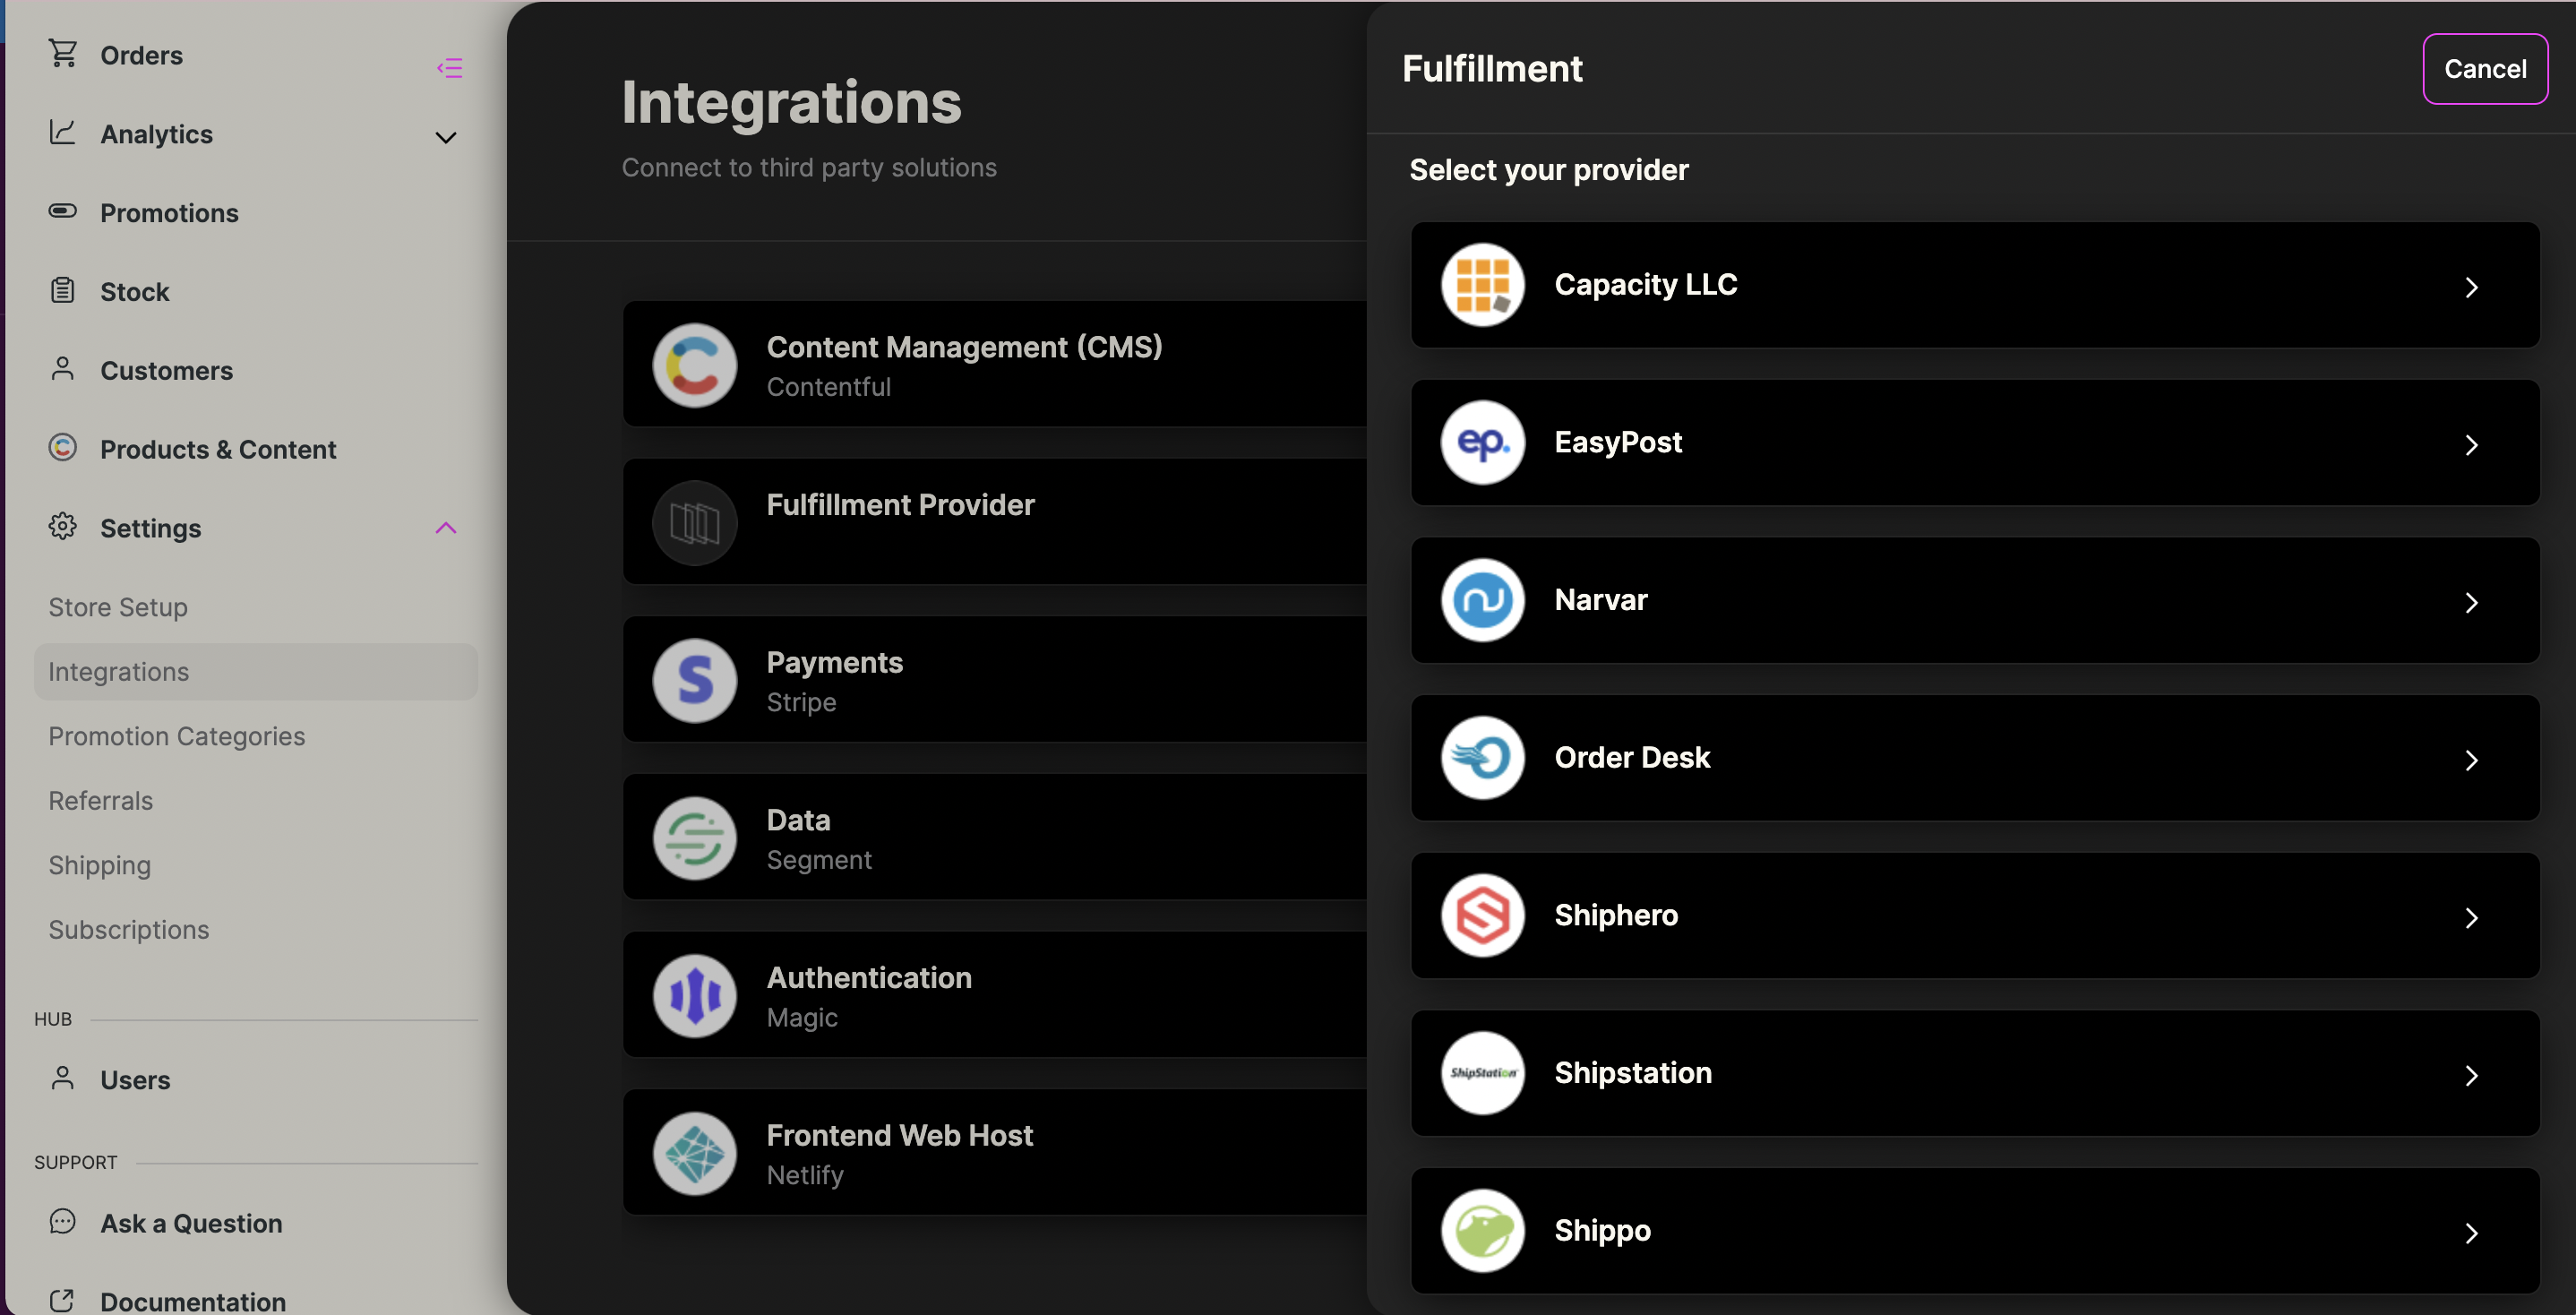This screenshot has width=2576, height=1315.
Task: Click the Promotions tag icon
Action: (63, 211)
